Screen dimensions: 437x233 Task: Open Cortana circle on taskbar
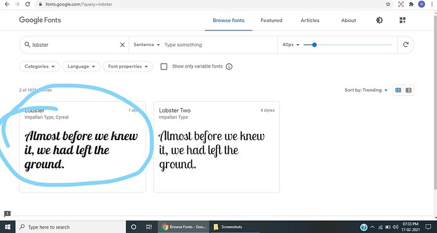[134, 227]
